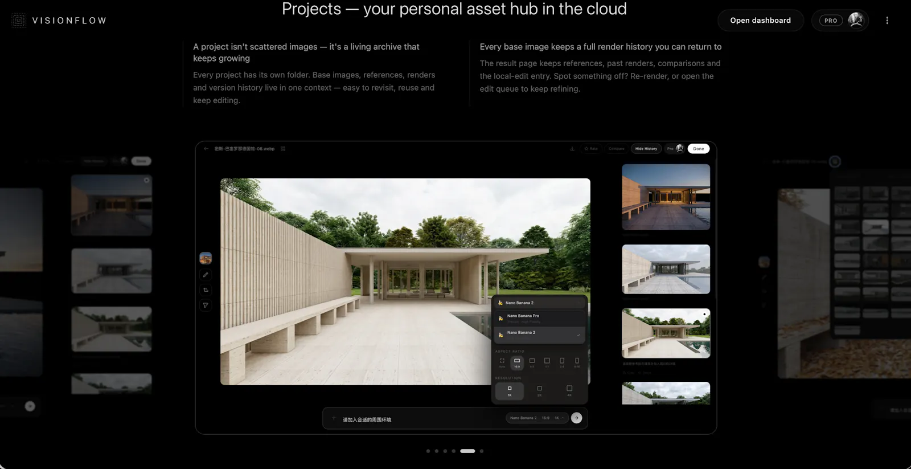
Task: Select the 2K resolution option
Action: 539,391
